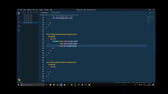The image size is (168, 94).
Task: Open the third file in the Explorer list
Action: (x=29, y=19)
